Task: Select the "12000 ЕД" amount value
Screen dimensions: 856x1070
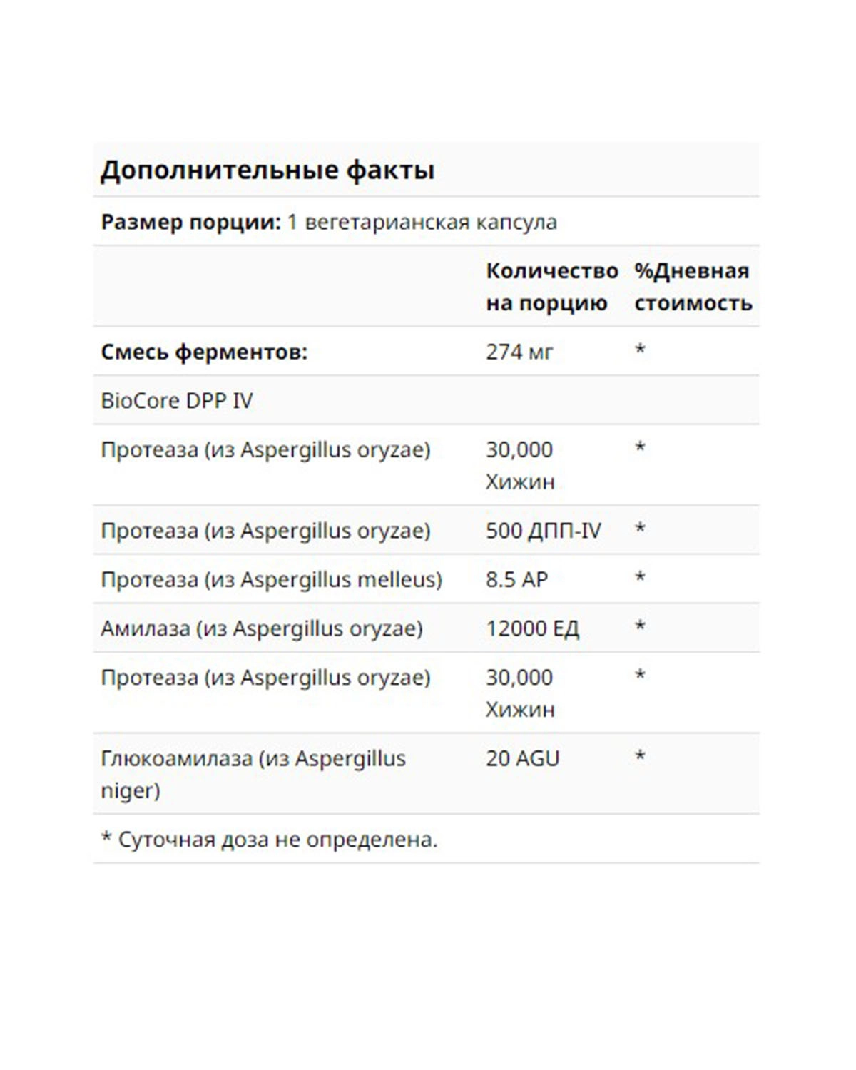Action: 532,628
